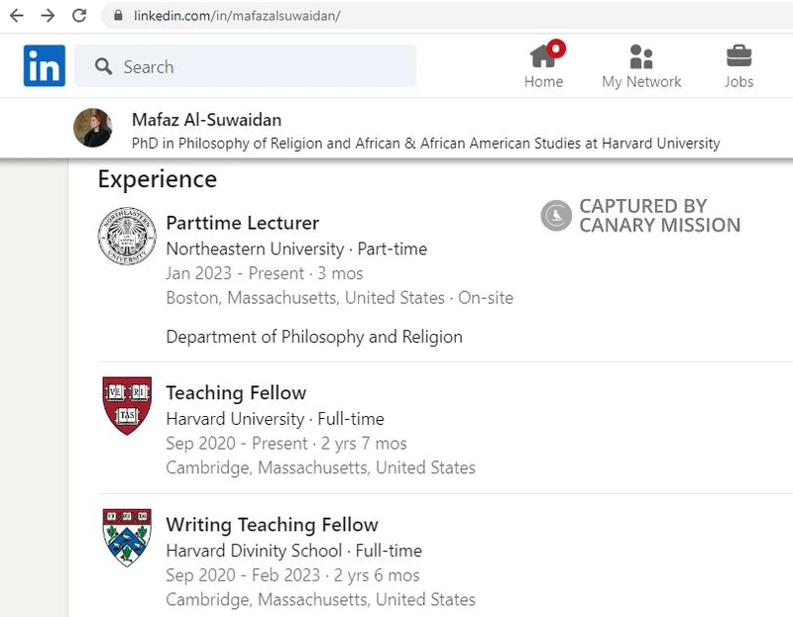Open the Home house icon

point(542,55)
